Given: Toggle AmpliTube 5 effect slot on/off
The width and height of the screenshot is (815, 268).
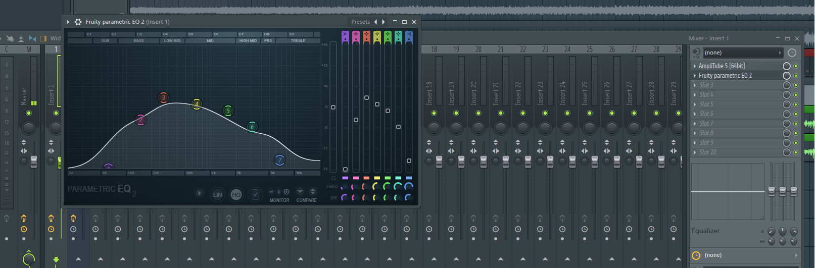Looking at the screenshot, I should point(796,66).
